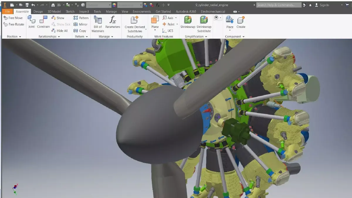Click the Point work feature
Image resolution: width=352 pixels, height=198 pixels.
tap(168, 24)
